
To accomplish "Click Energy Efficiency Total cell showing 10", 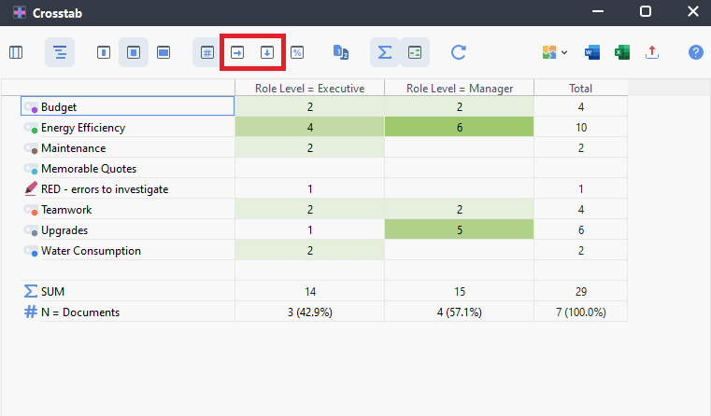I will 581,128.
